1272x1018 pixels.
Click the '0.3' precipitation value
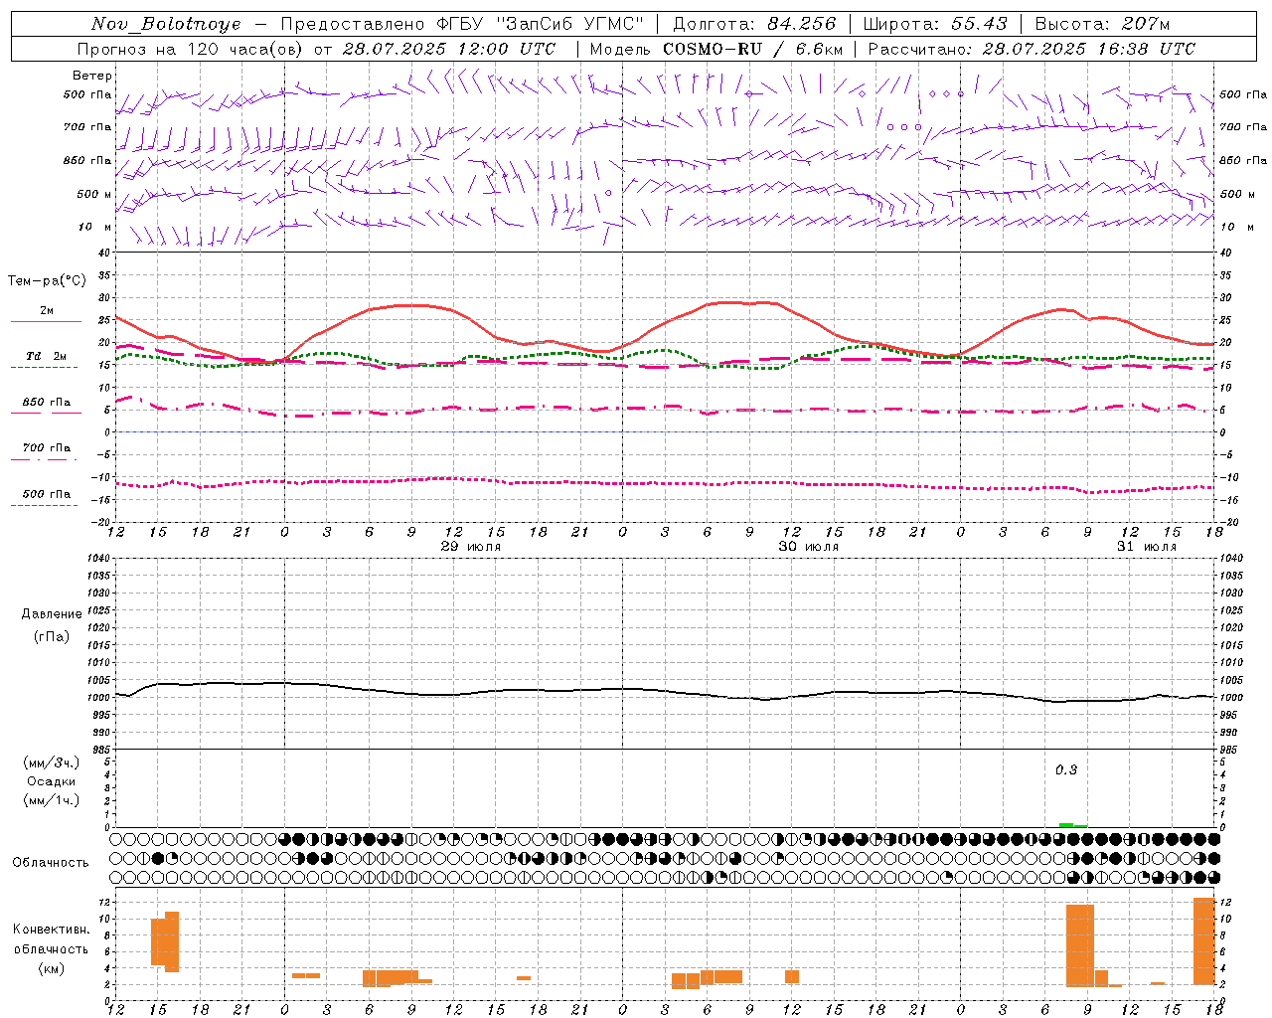pos(1066,769)
